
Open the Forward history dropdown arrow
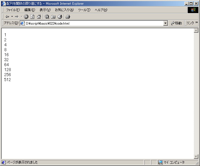(21, 17)
